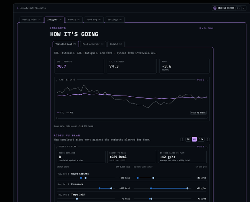Click the ~/fuelwright/insights path text
The height and width of the screenshot is (202, 250).
click(x=33, y=8)
